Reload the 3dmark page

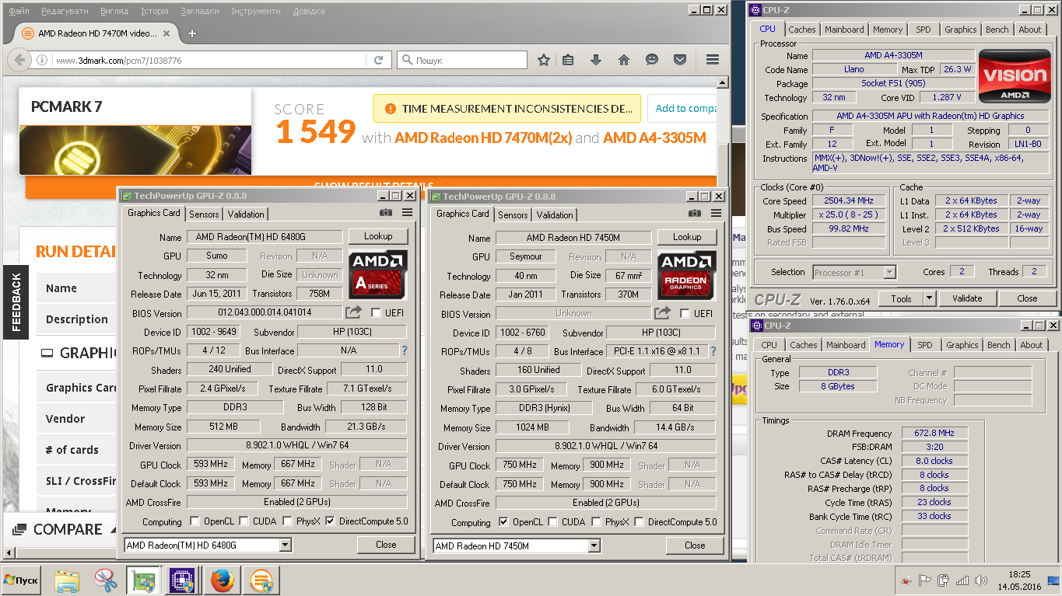click(378, 60)
